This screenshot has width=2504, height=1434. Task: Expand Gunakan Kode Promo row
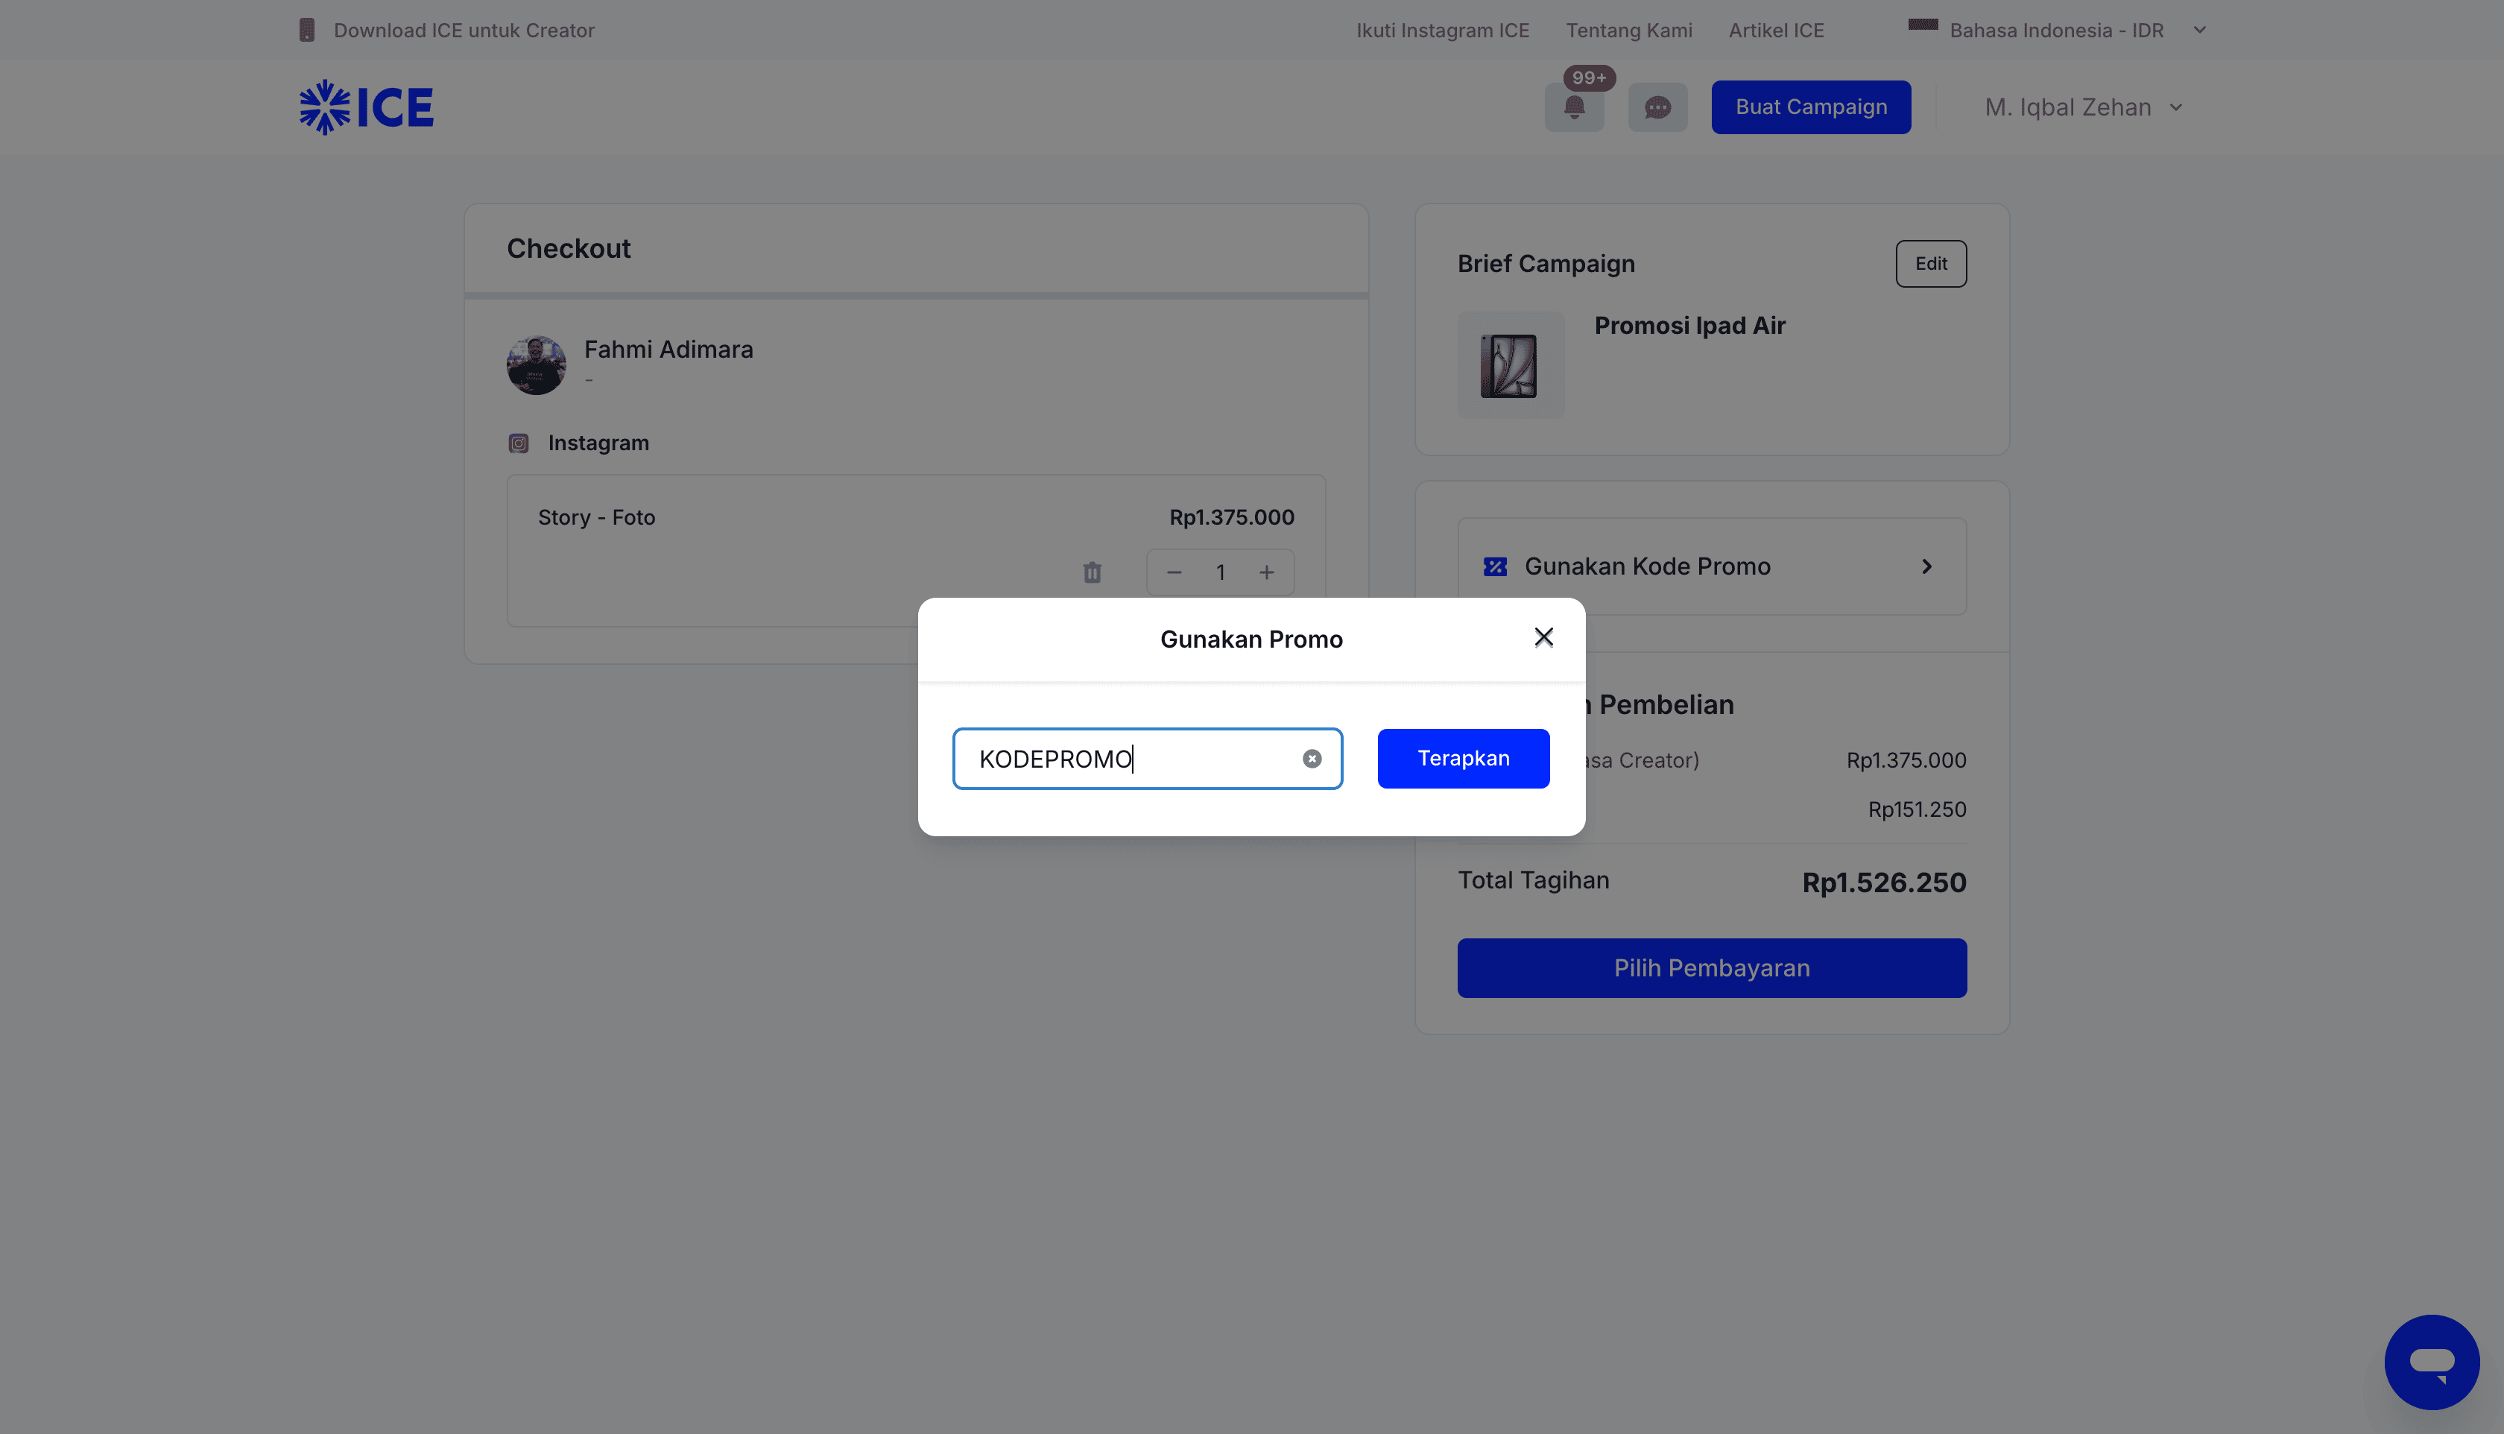click(x=1711, y=566)
